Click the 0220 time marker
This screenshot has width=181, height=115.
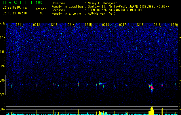174,25
